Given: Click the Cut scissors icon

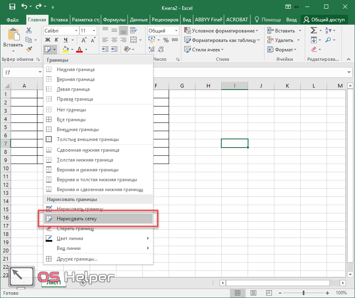Looking at the screenshot, I should click(x=29, y=30).
